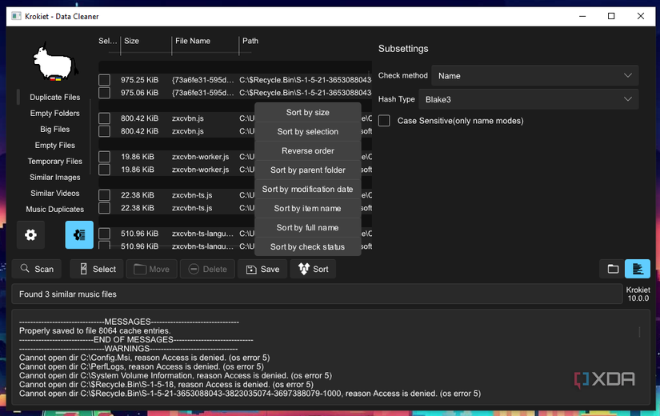
Task: Choose Sort by size from popup
Action: point(308,113)
